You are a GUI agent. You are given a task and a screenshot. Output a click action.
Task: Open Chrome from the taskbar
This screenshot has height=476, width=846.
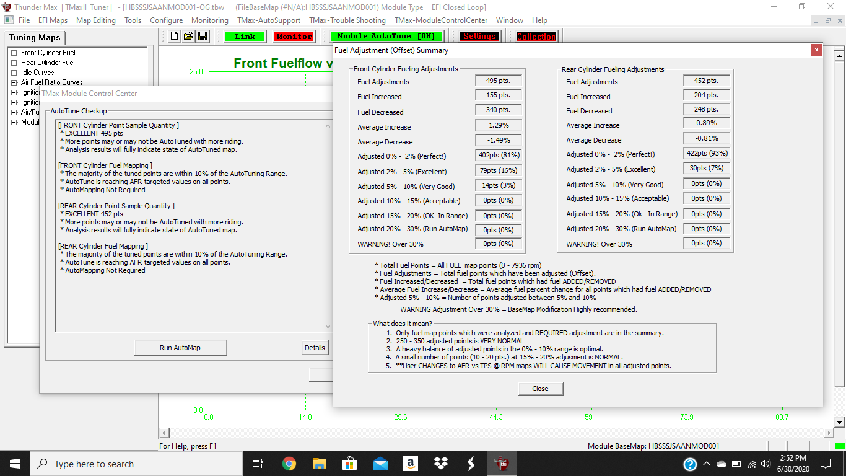(289, 464)
